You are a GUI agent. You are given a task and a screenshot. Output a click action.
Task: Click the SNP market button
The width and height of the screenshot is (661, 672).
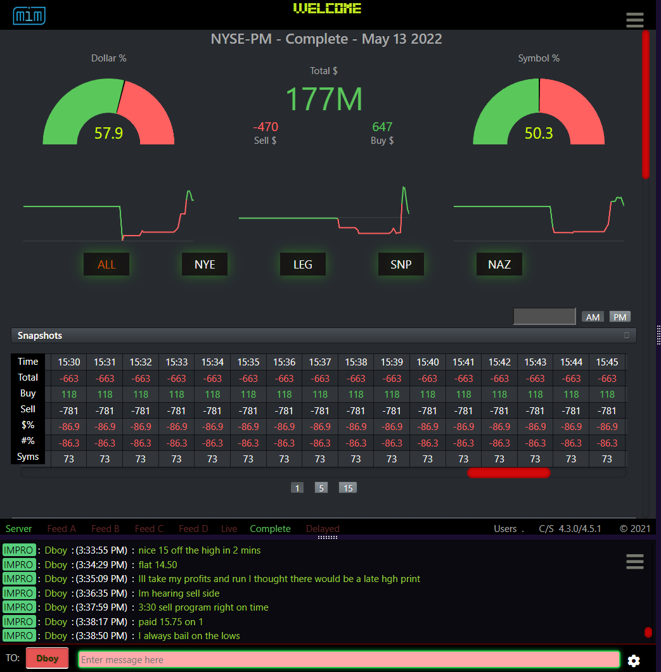click(x=401, y=264)
